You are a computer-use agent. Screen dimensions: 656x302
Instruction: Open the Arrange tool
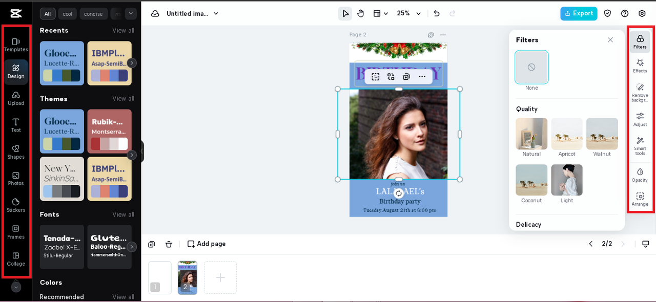pyautogui.click(x=640, y=199)
